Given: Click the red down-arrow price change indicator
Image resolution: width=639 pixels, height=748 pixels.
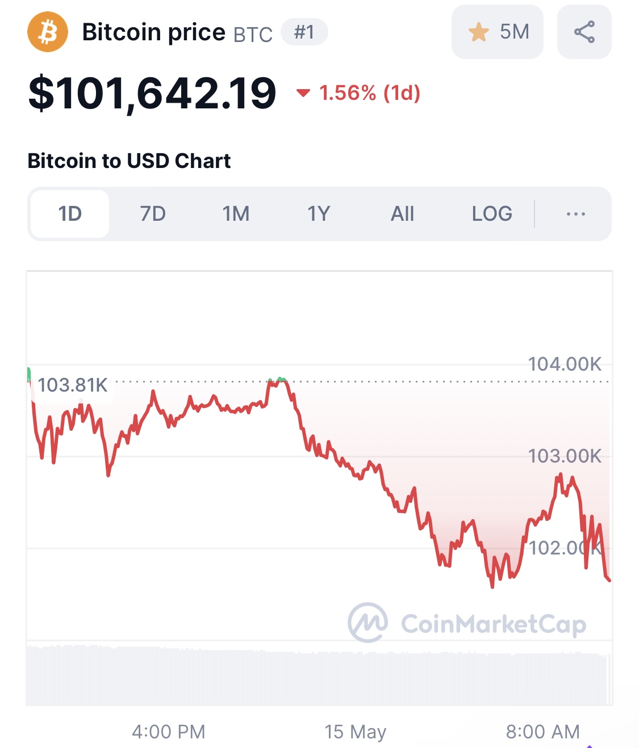Looking at the screenshot, I should tap(303, 93).
